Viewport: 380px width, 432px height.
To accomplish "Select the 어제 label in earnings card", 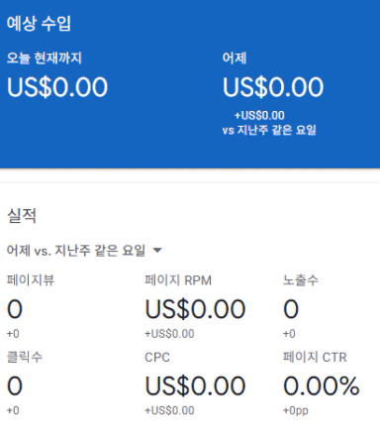I will [x=235, y=58].
